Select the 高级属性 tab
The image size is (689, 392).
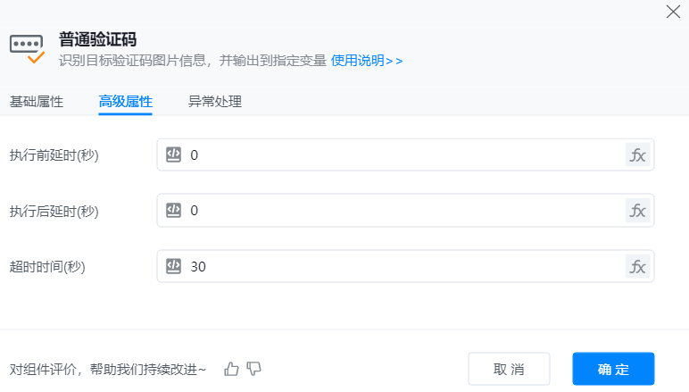[125, 101]
